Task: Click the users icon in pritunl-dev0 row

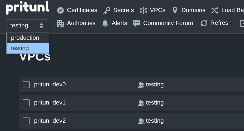Action: pyautogui.click(x=141, y=85)
